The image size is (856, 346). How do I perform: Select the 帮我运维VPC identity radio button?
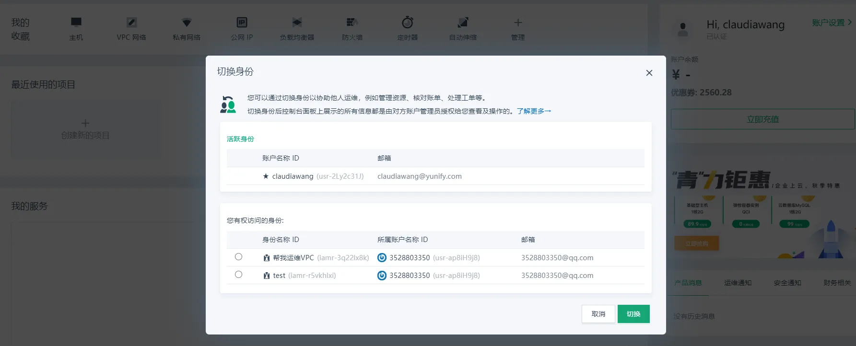(238, 257)
